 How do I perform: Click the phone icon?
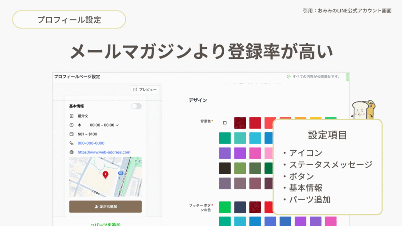click(x=71, y=143)
